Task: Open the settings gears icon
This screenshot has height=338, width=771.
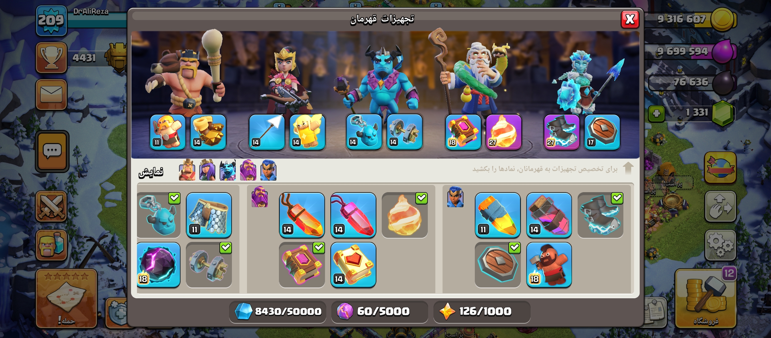Action: [x=720, y=245]
